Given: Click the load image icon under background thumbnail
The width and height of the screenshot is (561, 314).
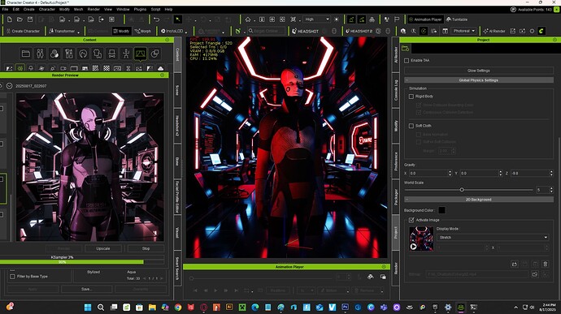Looking at the screenshot, I should pyautogui.click(x=515, y=264).
